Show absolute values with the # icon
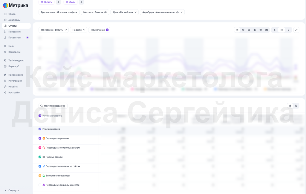The height and width of the screenshot is (194, 306). point(290,106)
